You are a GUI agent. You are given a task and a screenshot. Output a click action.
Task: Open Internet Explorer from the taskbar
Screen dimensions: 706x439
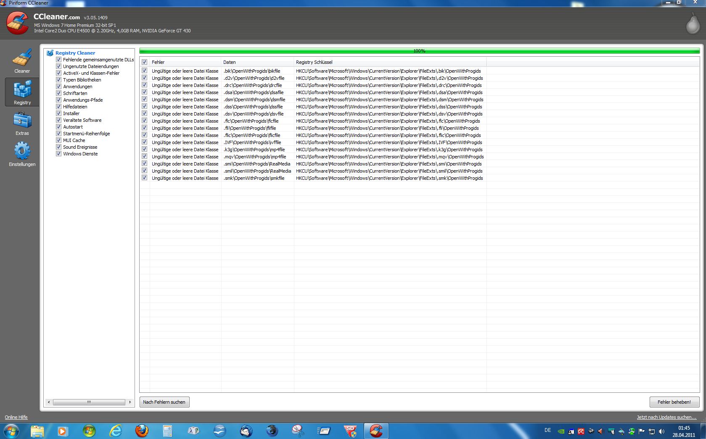[x=115, y=431]
